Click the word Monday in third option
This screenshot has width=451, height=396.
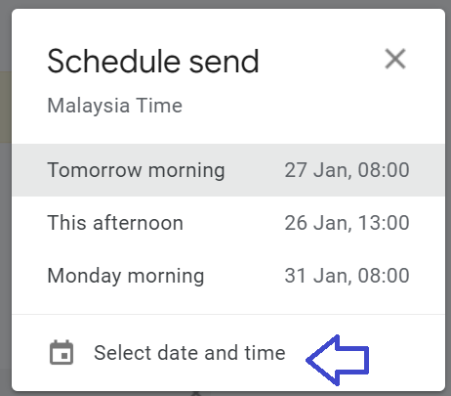[84, 276]
